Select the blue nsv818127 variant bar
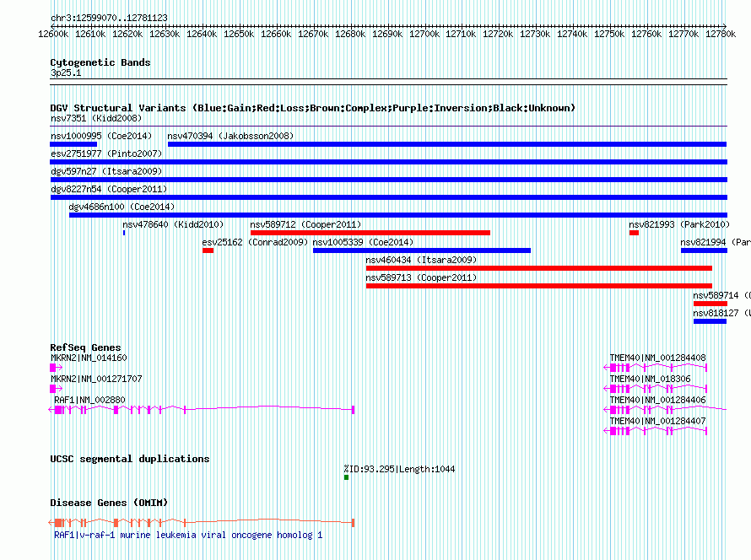The width and height of the screenshot is (751, 560). [710, 321]
